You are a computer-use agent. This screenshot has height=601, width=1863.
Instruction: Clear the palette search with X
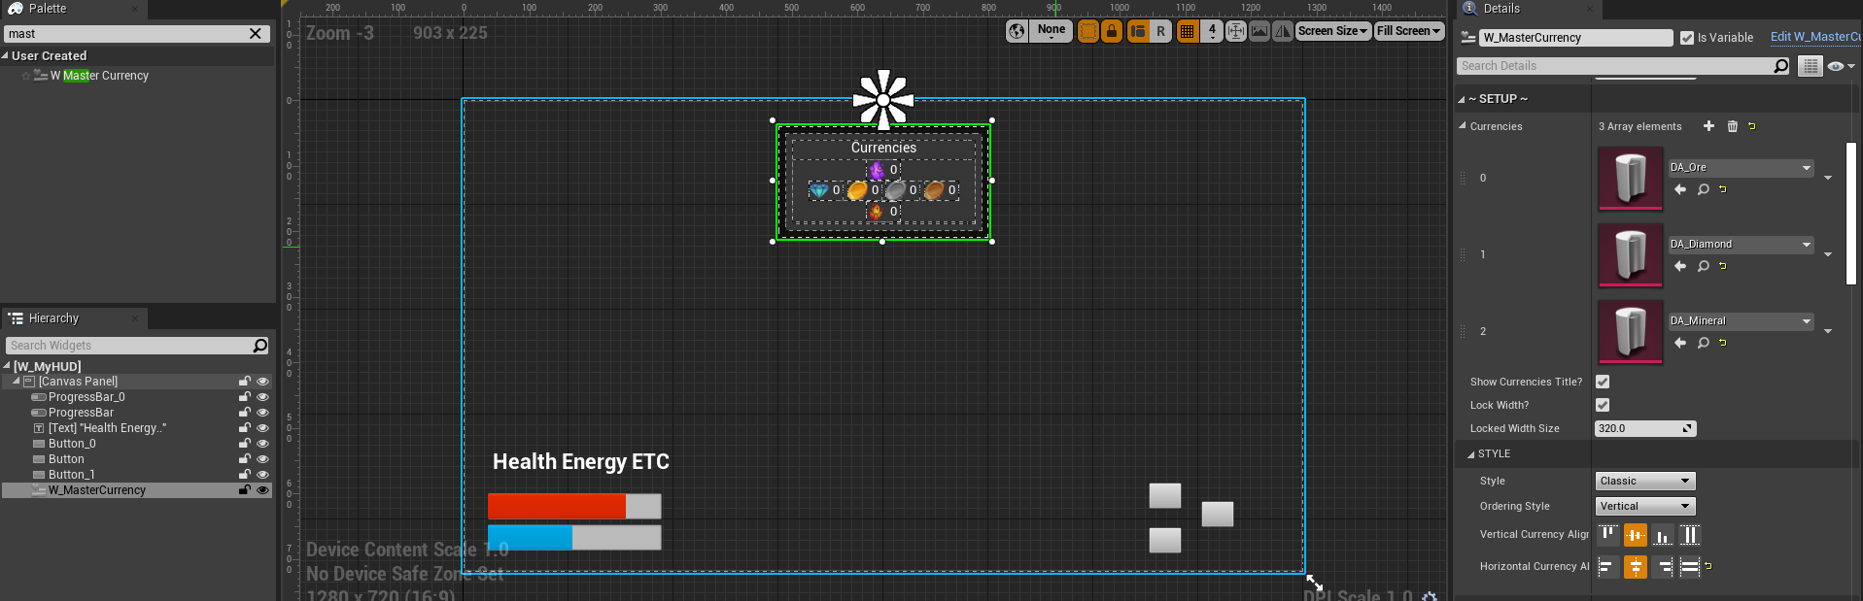(256, 34)
